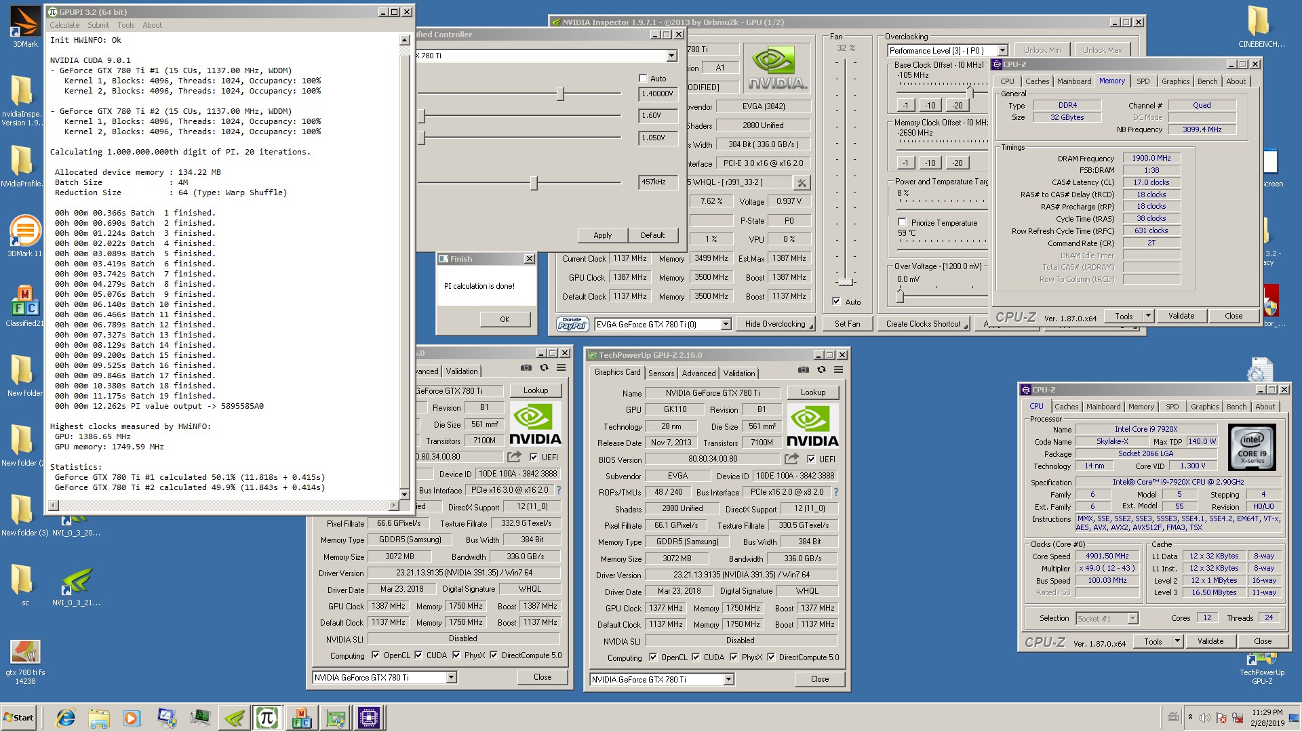Expand GPU selector dropdown in front GPU-Z
Screen dimensions: 1302x732
point(729,679)
